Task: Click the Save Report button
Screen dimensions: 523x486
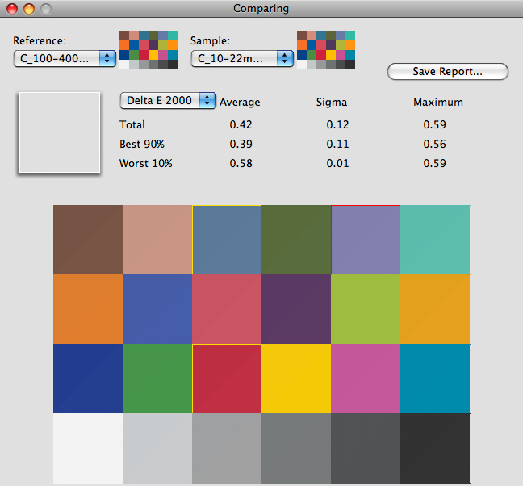Action: (x=448, y=71)
